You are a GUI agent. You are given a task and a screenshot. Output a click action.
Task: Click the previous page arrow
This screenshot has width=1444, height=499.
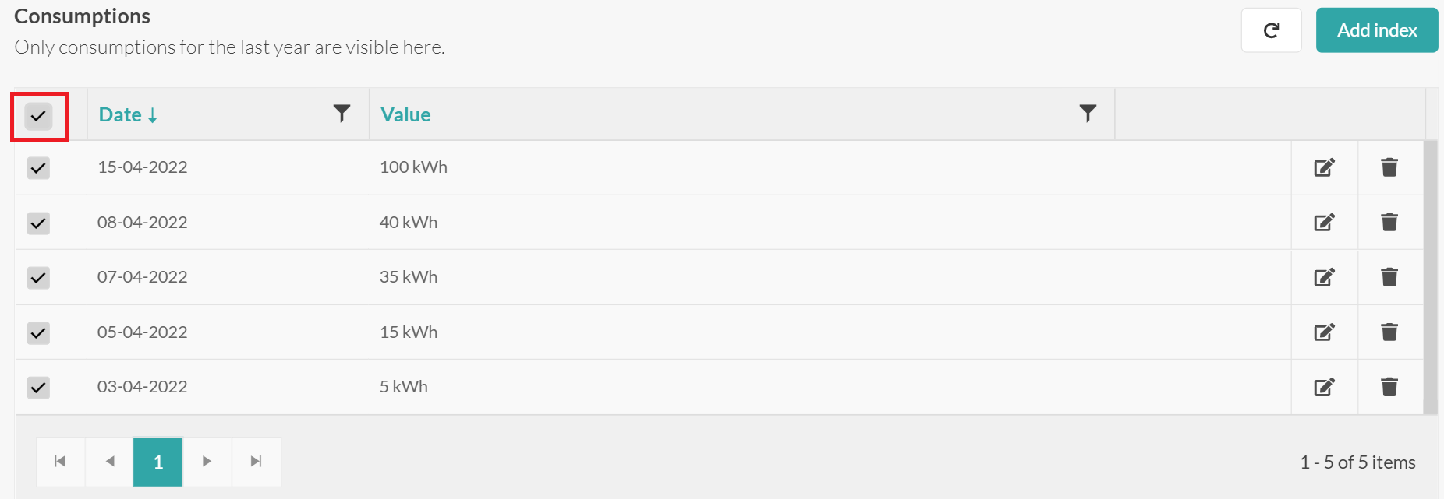(x=108, y=461)
